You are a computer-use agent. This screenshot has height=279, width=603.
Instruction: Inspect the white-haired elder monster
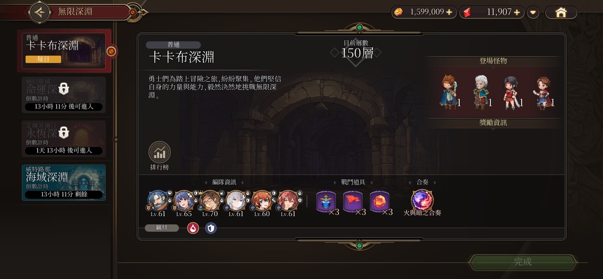click(480, 92)
